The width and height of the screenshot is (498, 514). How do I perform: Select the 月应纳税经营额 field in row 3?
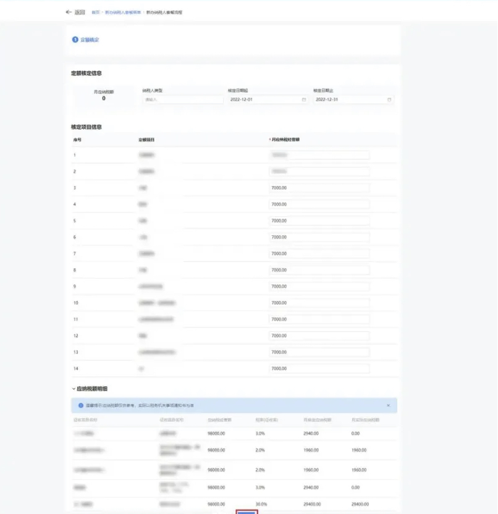tap(319, 188)
